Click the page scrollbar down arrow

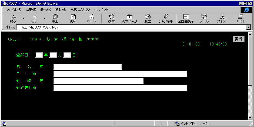(250, 118)
